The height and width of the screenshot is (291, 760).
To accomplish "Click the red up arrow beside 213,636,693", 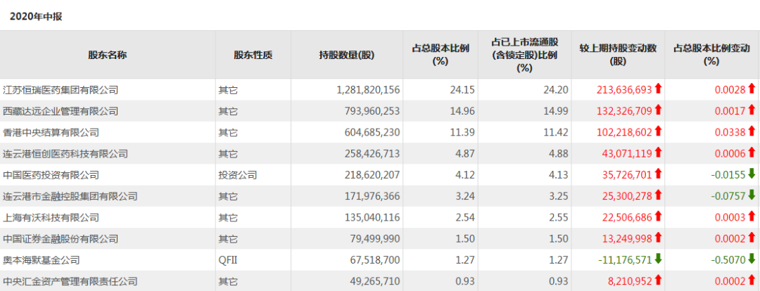I will [x=659, y=89].
